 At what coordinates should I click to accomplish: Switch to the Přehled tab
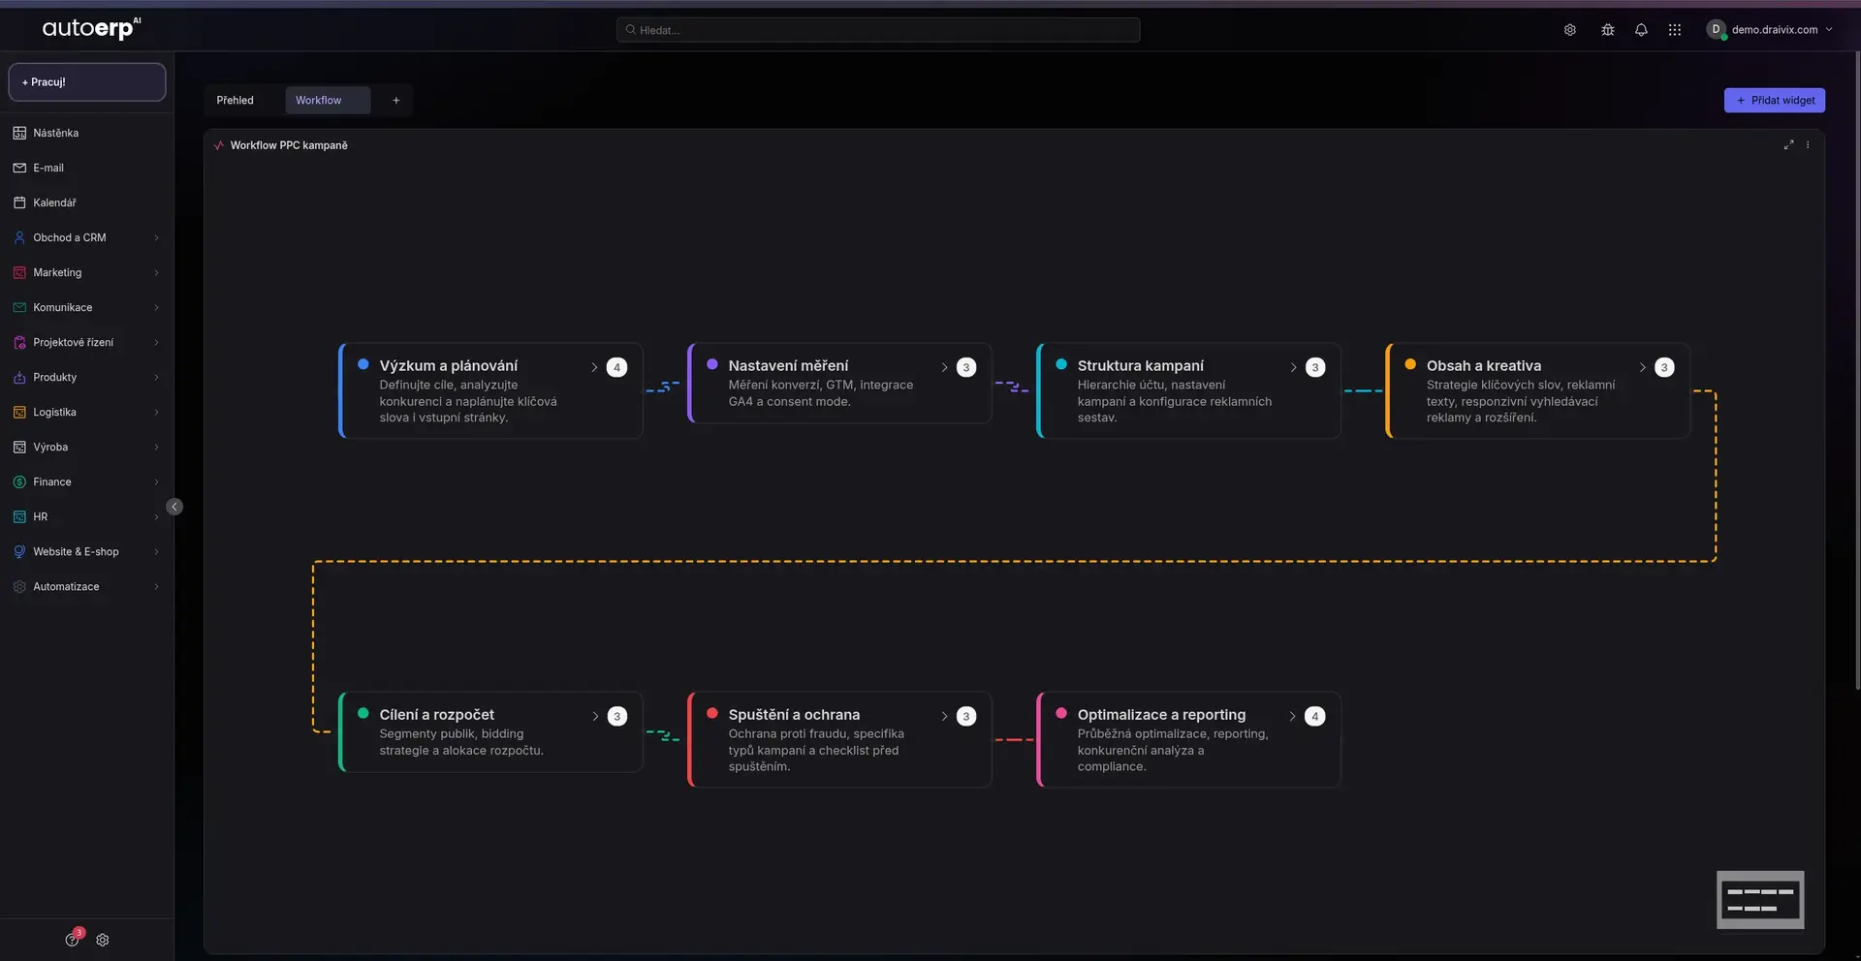tap(235, 101)
